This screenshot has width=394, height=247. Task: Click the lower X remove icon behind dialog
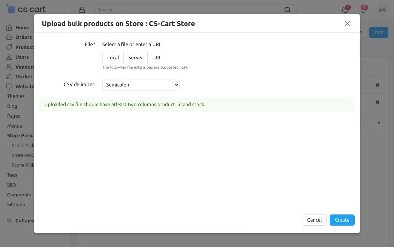pyautogui.click(x=378, y=102)
